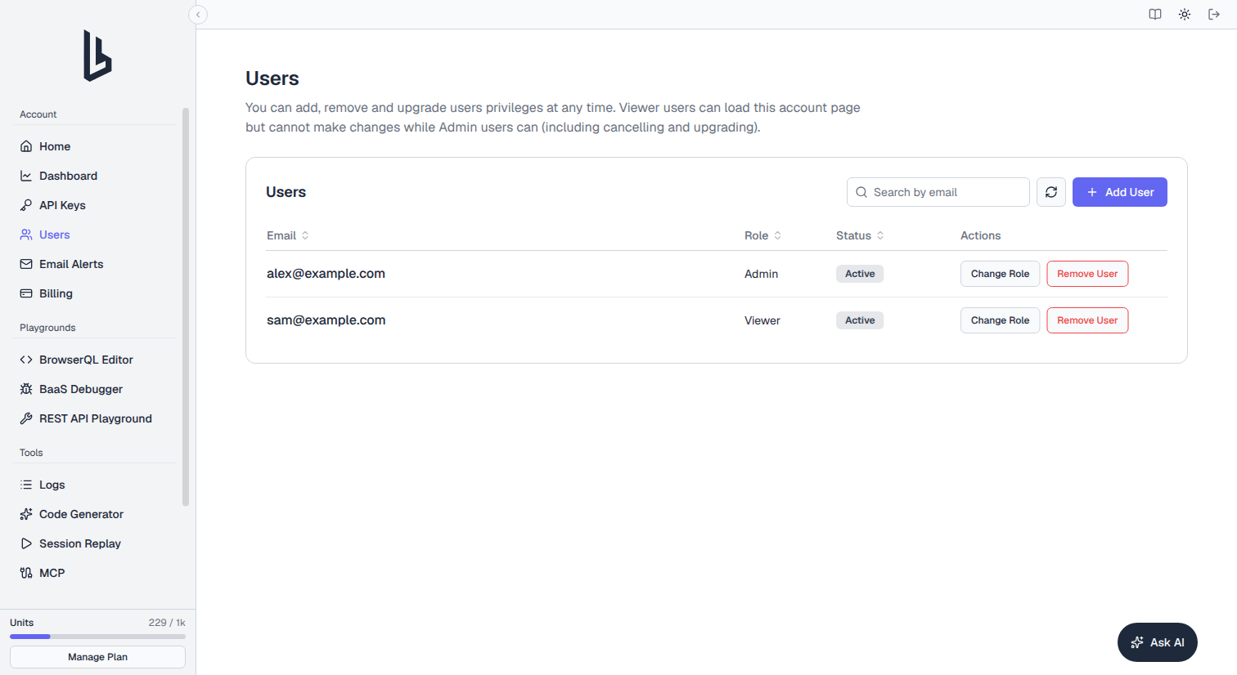
Task: Click the envelope icon beside Email Alerts
Action: click(26, 264)
